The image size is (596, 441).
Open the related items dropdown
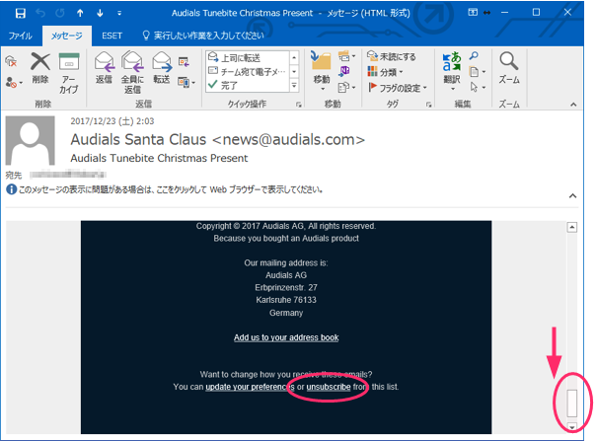478,72
